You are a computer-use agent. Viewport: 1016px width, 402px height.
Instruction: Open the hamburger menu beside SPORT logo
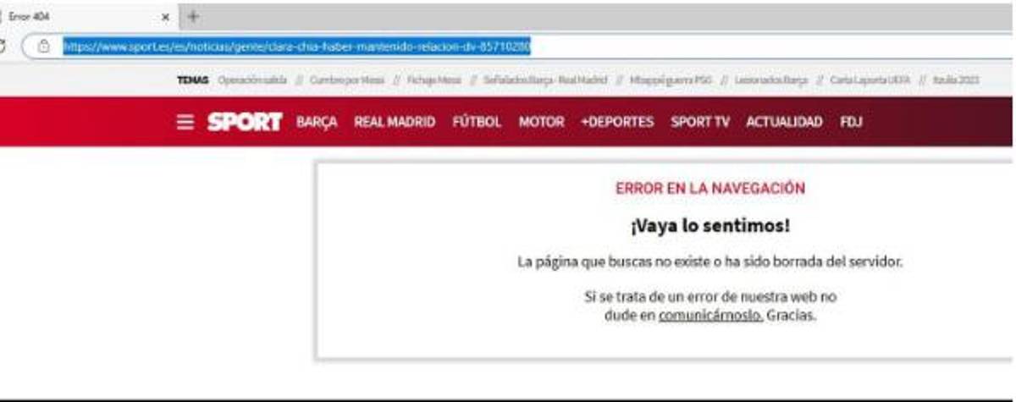pos(185,122)
